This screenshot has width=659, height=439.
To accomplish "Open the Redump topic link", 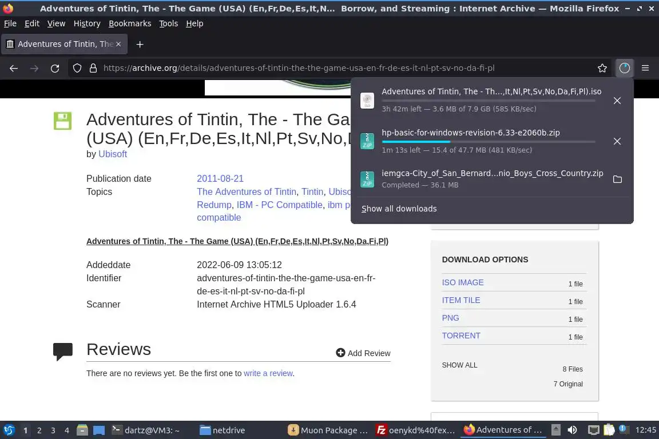I will pyautogui.click(x=215, y=205).
